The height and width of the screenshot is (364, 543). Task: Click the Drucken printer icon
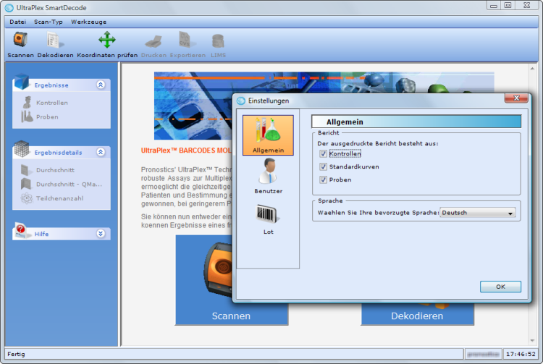[153, 41]
